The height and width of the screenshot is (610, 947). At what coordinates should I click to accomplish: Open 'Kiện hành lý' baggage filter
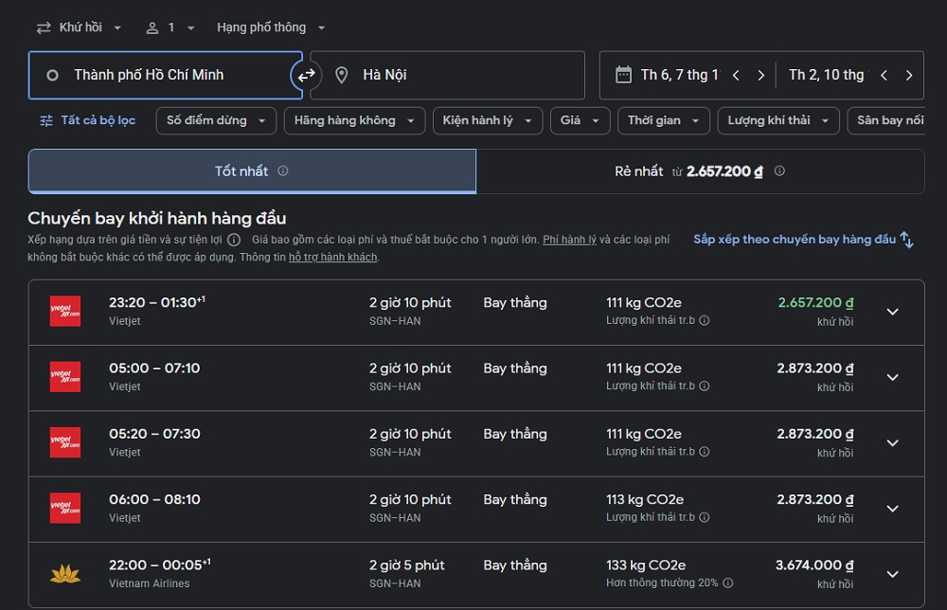click(488, 120)
